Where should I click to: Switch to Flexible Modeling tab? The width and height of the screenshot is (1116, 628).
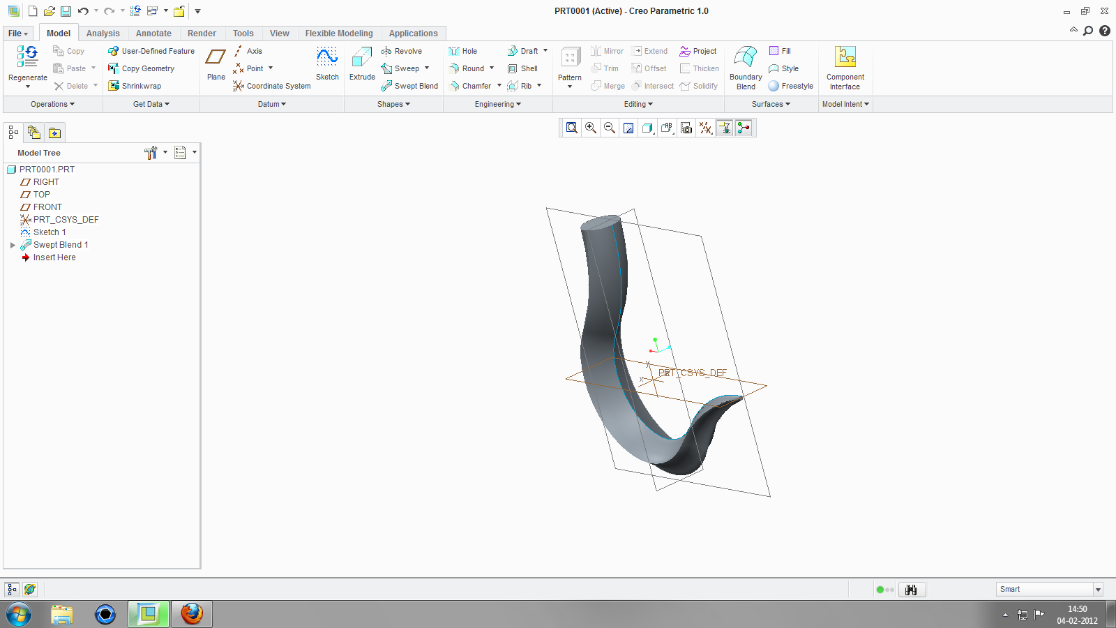point(339,33)
